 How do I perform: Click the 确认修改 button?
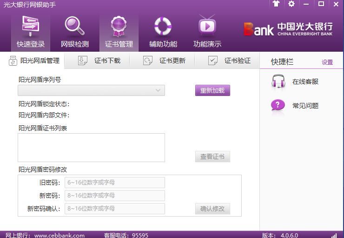tap(212, 209)
